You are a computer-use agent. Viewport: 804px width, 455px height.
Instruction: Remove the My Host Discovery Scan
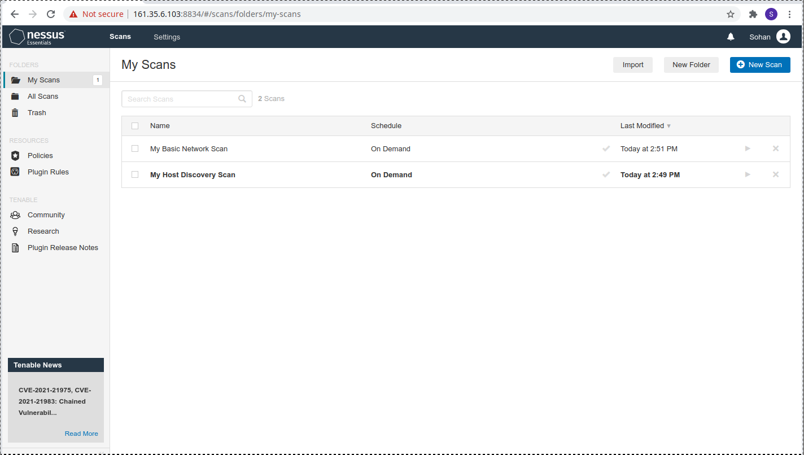(x=775, y=174)
